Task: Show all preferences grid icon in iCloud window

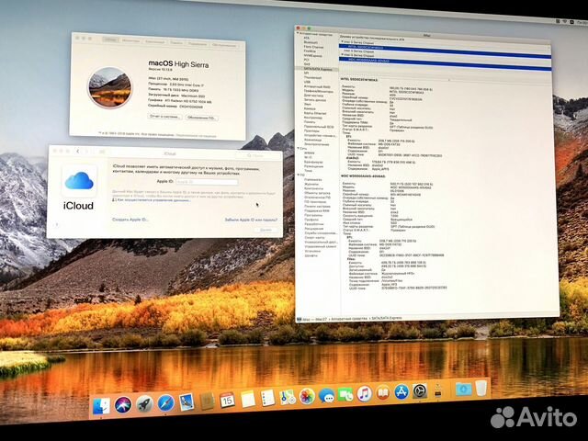Action: [x=102, y=152]
